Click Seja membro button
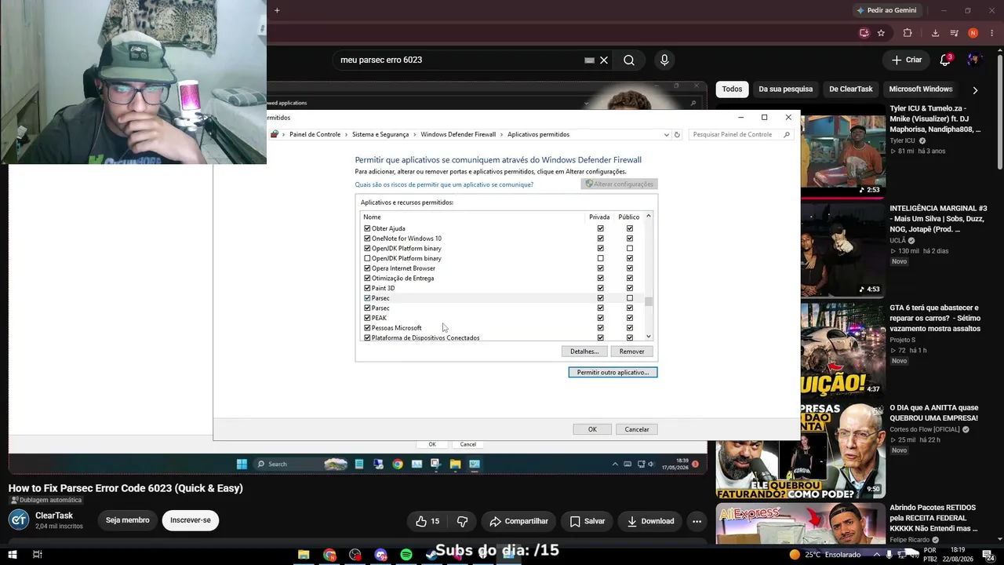 click(128, 520)
